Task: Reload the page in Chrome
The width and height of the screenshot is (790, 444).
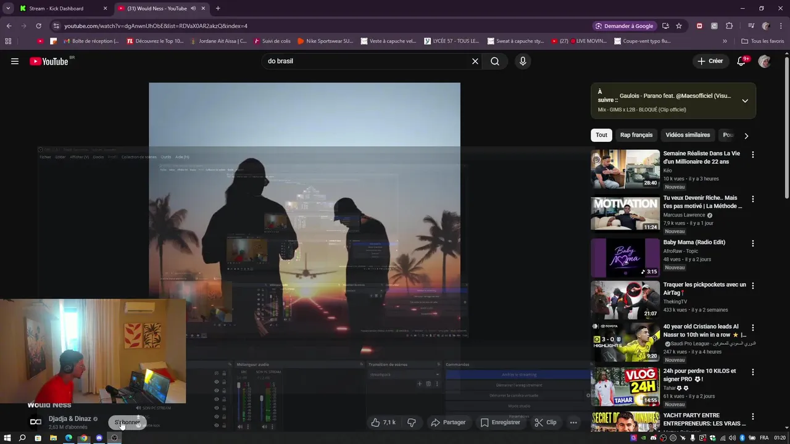Action: click(38, 26)
